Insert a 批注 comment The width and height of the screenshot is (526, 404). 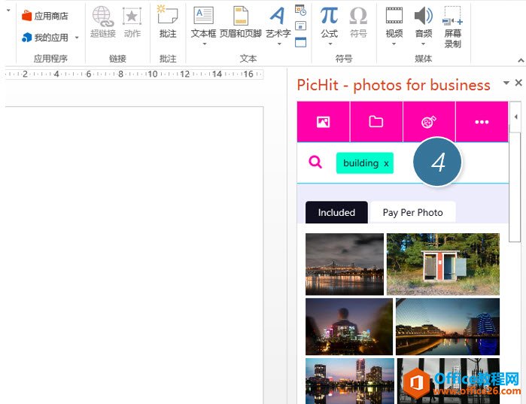tap(168, 22)
